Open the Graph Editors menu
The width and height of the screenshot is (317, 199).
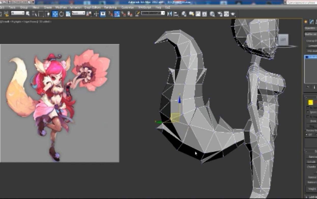93,7
